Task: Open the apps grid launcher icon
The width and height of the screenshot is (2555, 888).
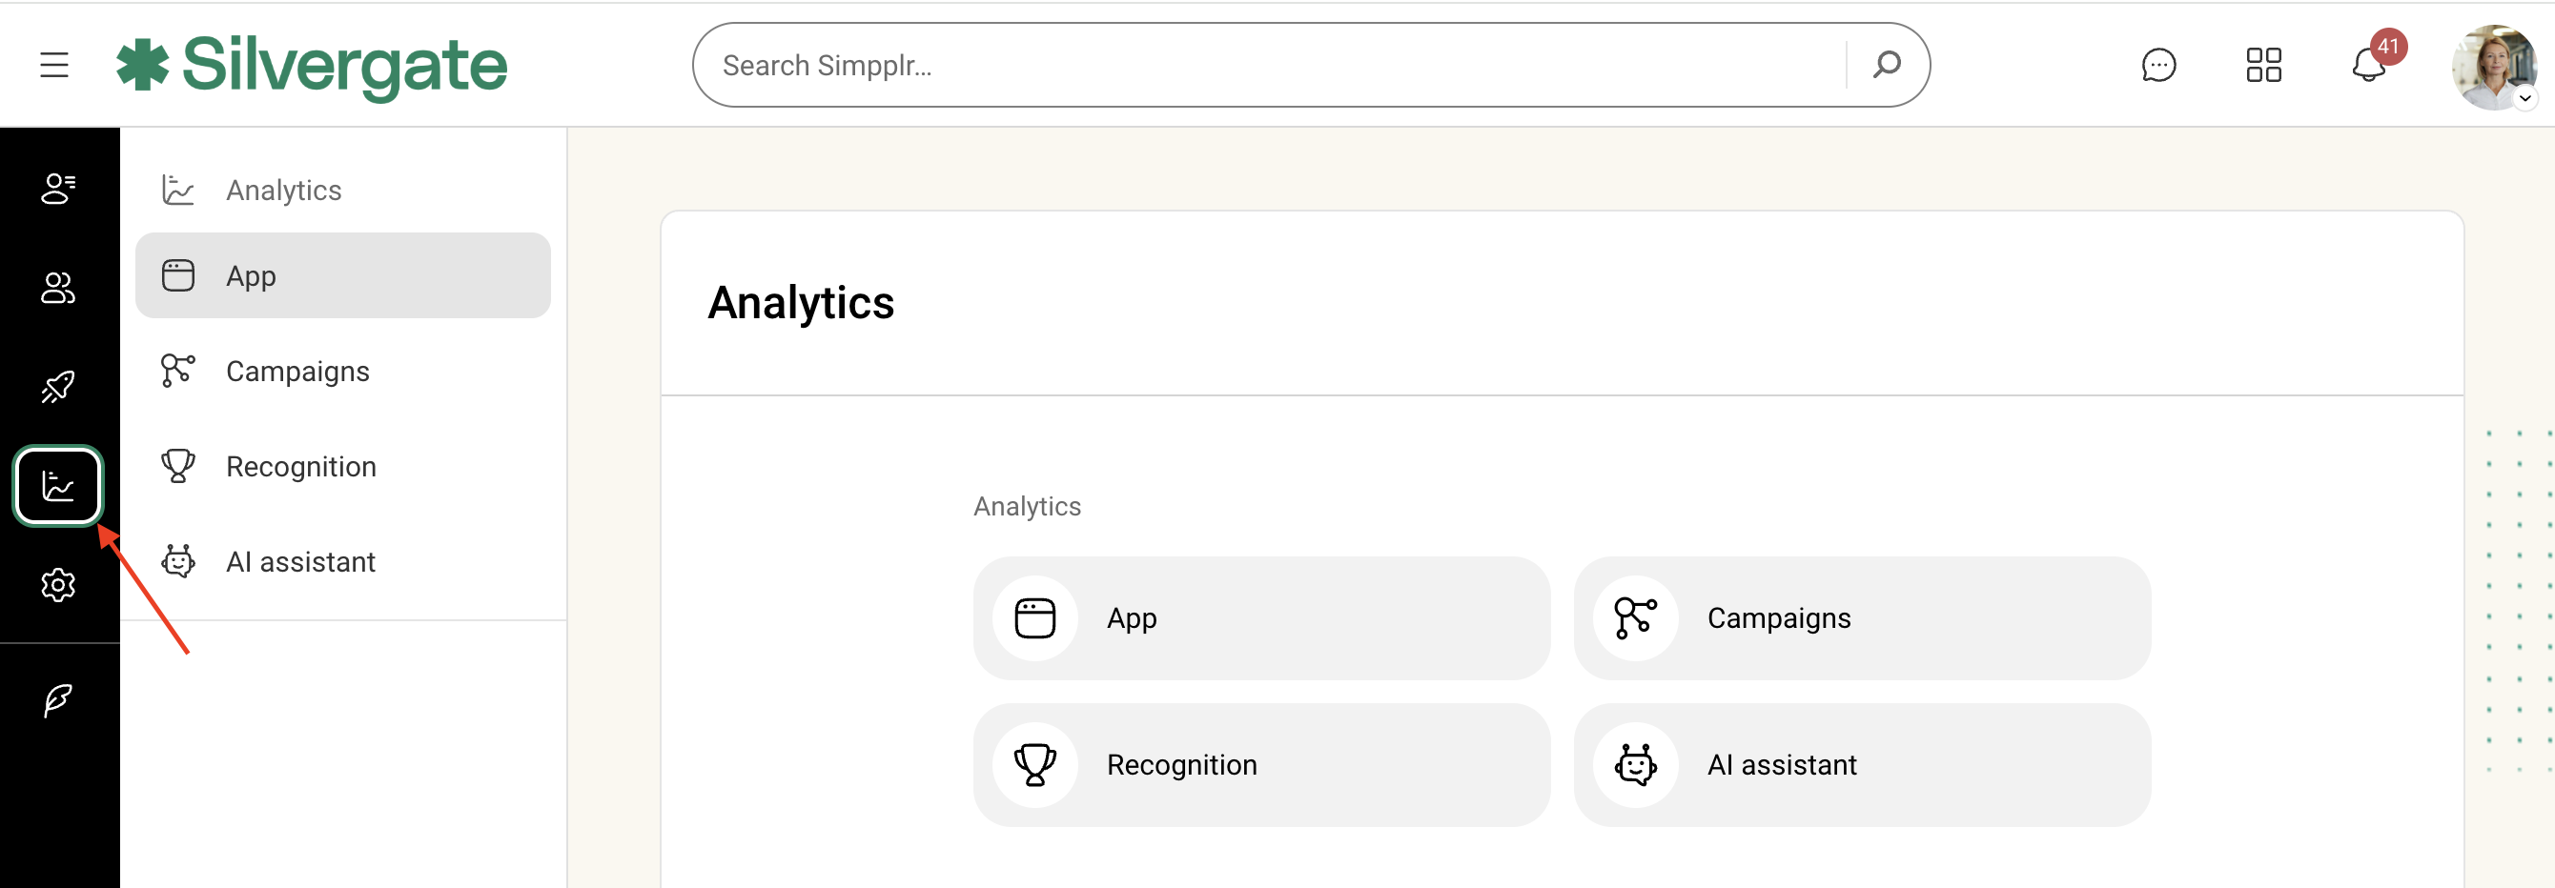Action: 2263,66
